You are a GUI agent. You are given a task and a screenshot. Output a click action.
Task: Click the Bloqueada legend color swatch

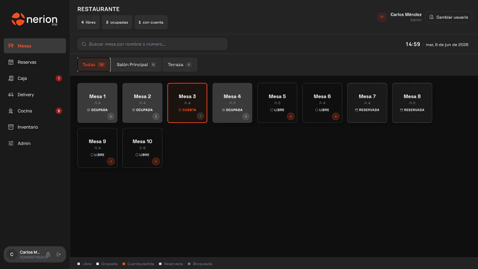point(189,264)
